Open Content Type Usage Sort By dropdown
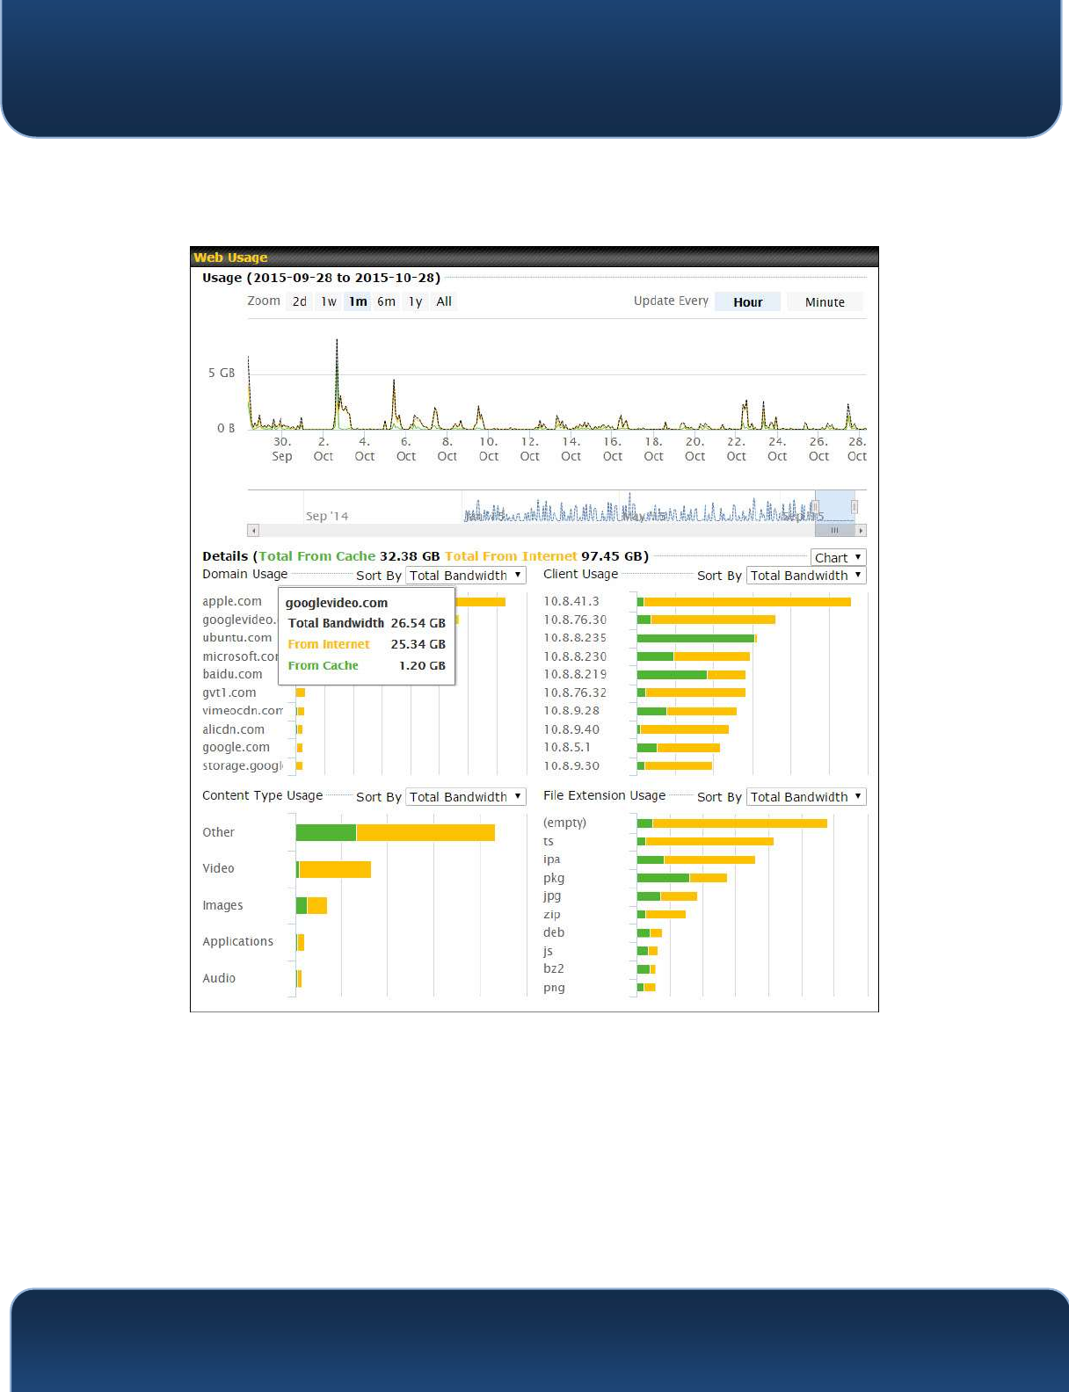The image size is (1069, 1392). click(466, 797)
